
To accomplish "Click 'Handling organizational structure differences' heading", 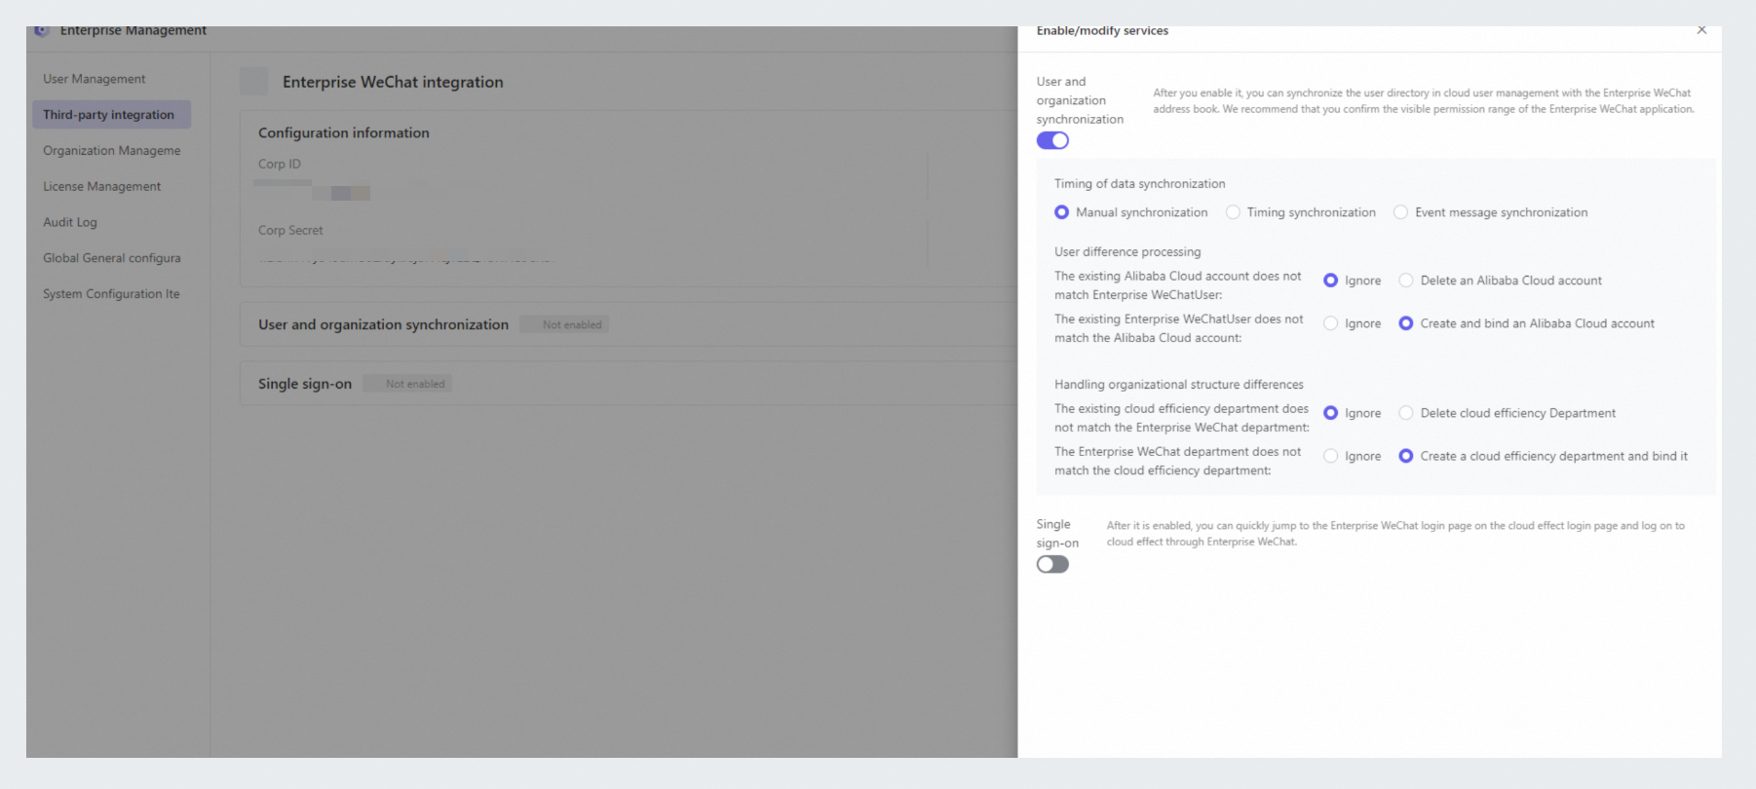I will tap(1178, 385).
